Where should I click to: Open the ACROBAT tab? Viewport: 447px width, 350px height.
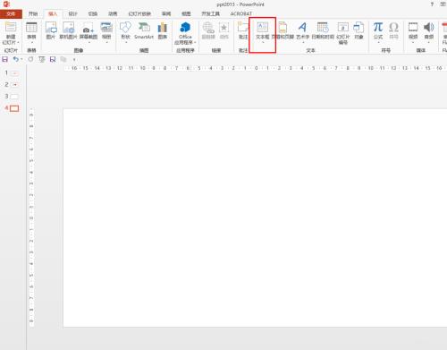241,13
